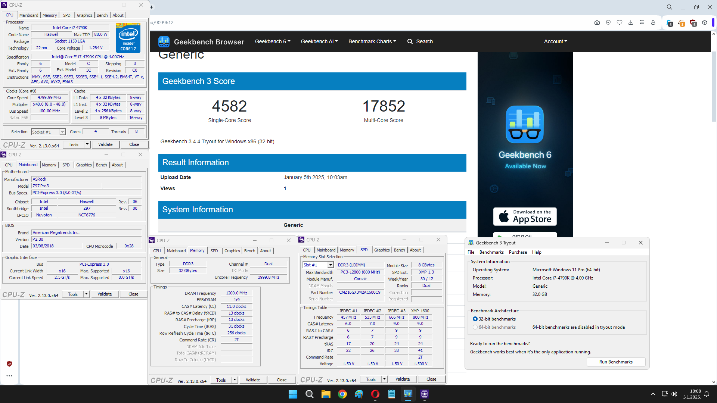Image resolution: width=717 pixels, height=403 pixels.
Task: Click the blue extension icon with badge 4
Action: [x=670, y=23]
